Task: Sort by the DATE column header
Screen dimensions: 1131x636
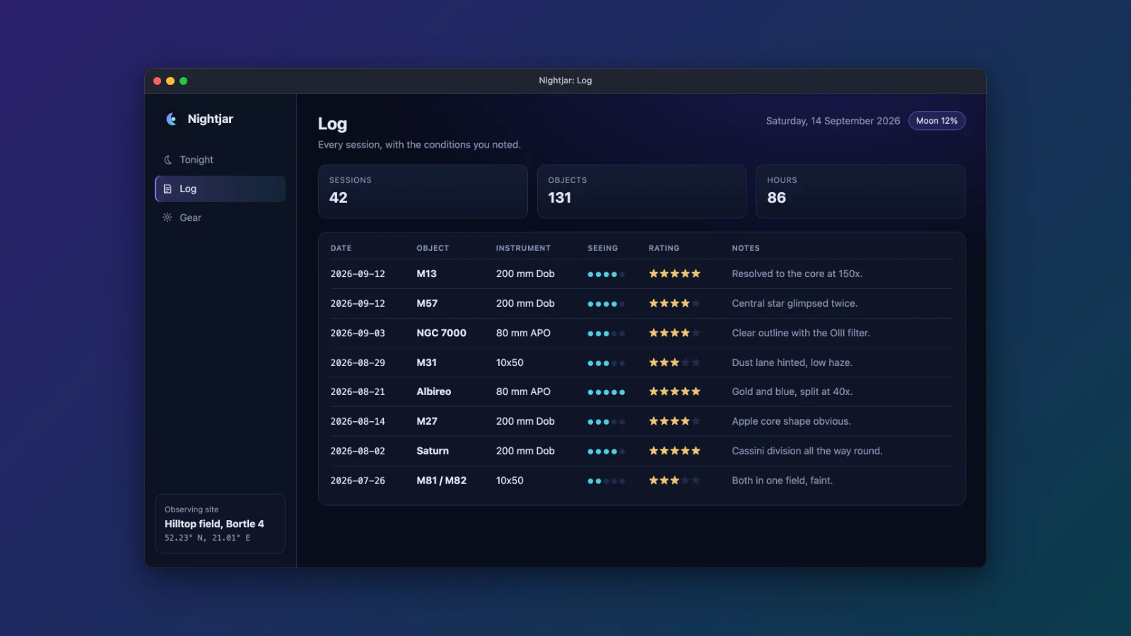Action: (341, 248)
